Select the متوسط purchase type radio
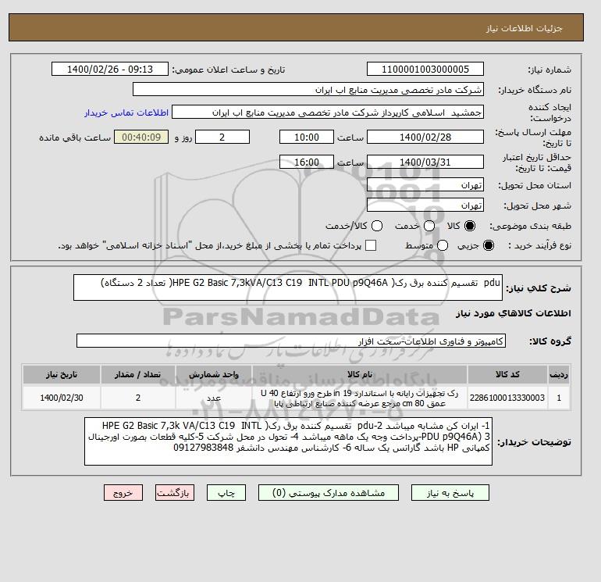The height and width of the screenshot is (582, 601). (443, 245)
